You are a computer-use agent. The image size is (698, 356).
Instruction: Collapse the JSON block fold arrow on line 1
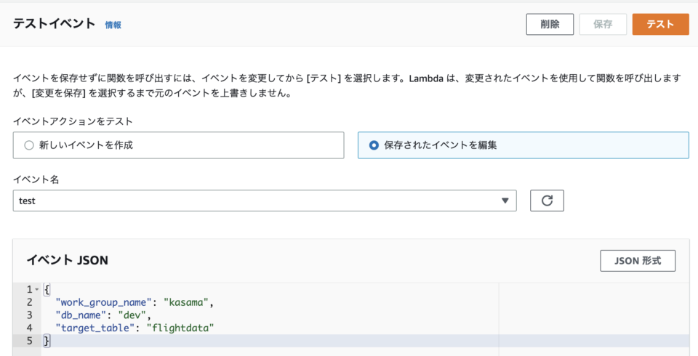(36, 289)
